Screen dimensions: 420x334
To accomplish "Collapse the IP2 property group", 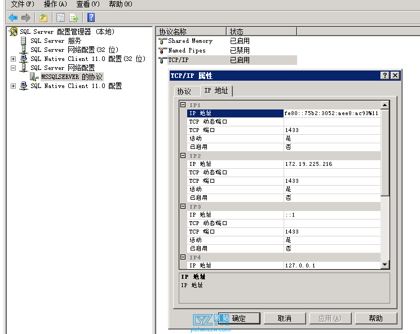I will (183, 156).
